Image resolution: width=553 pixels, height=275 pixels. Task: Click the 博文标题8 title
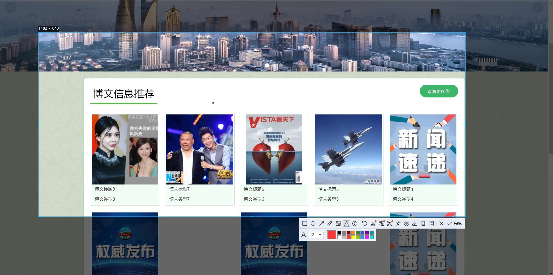tap(105, 189)
